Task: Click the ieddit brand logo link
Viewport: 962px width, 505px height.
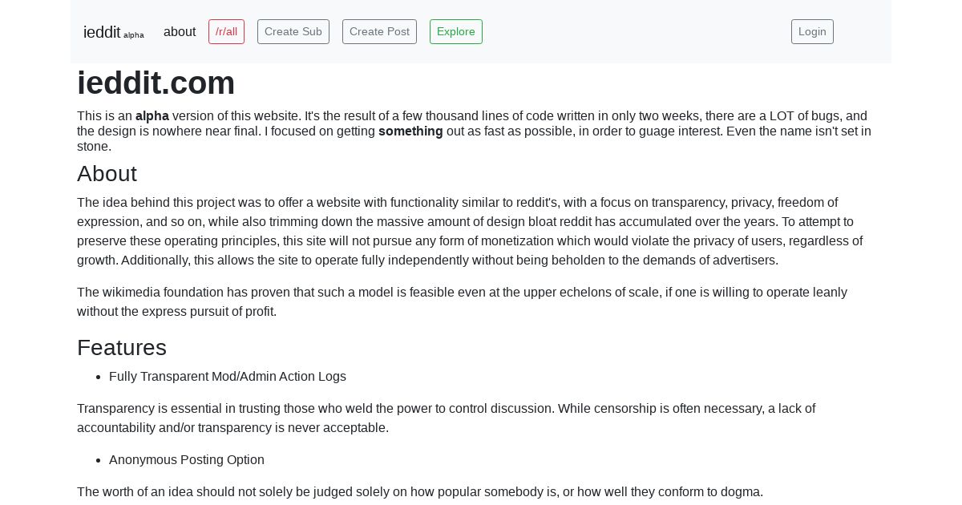Action: tap(113, 32)
